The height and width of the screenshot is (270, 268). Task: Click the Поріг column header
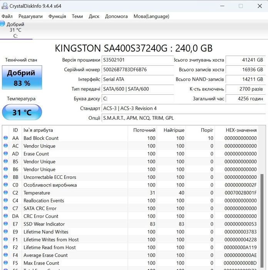pyautogui.click(x=200, y=130)
